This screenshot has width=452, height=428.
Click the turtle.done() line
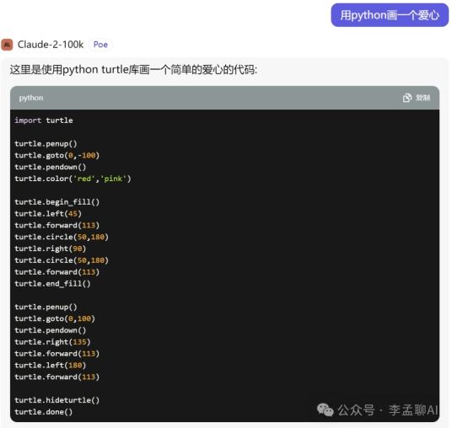click(44, 412)
